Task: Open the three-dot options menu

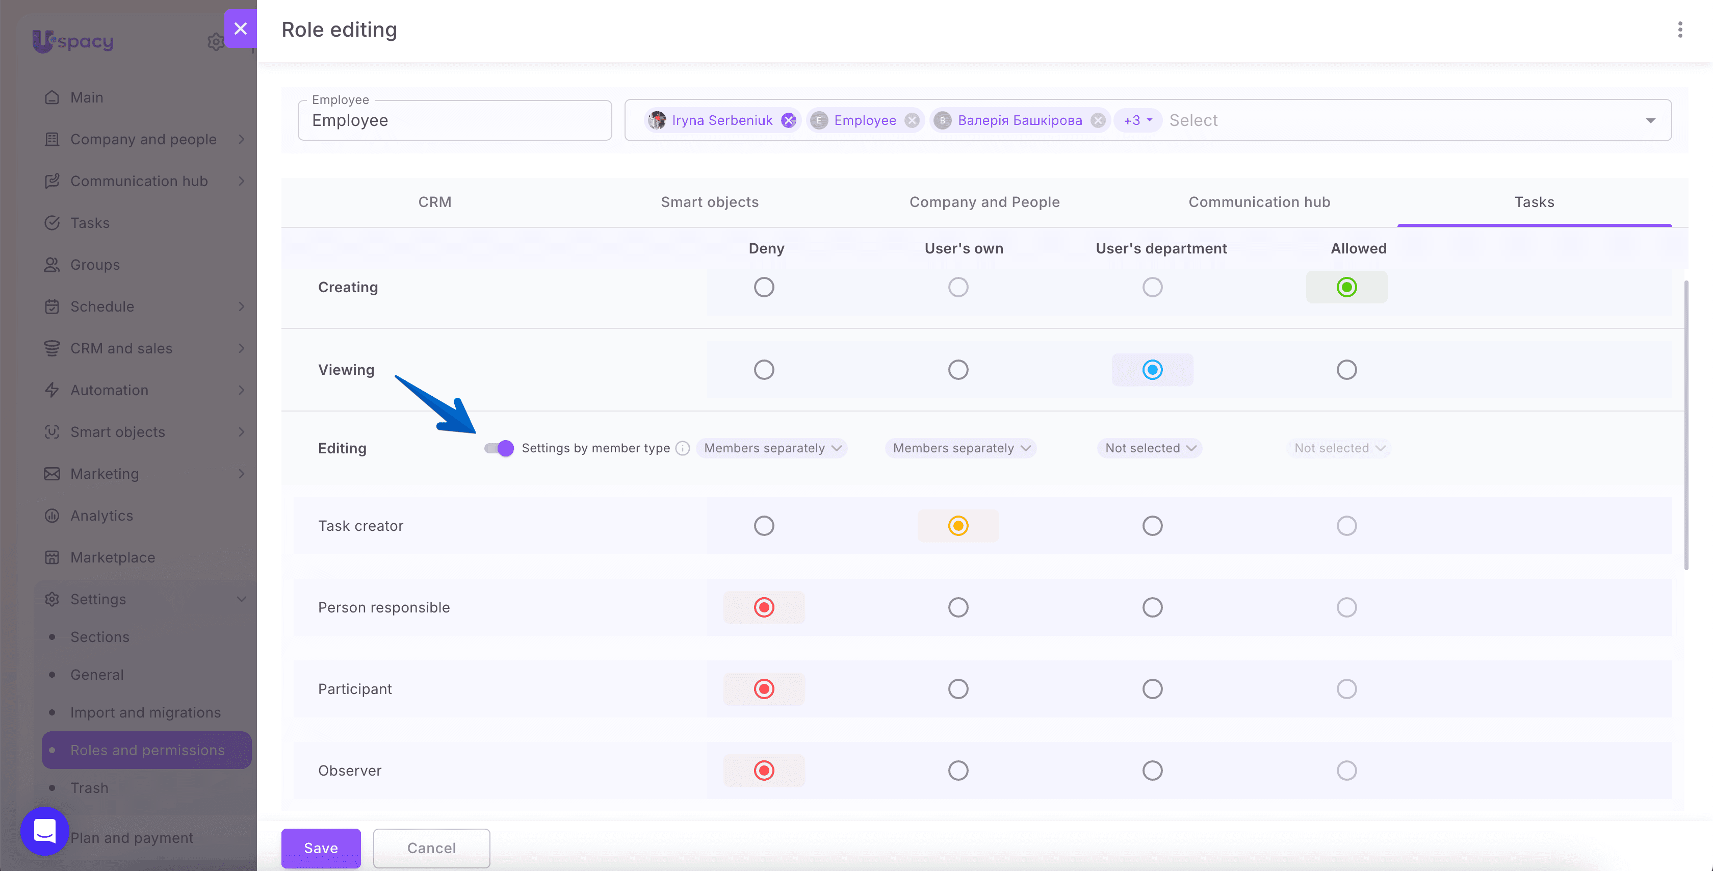Action: [1680, 29]
